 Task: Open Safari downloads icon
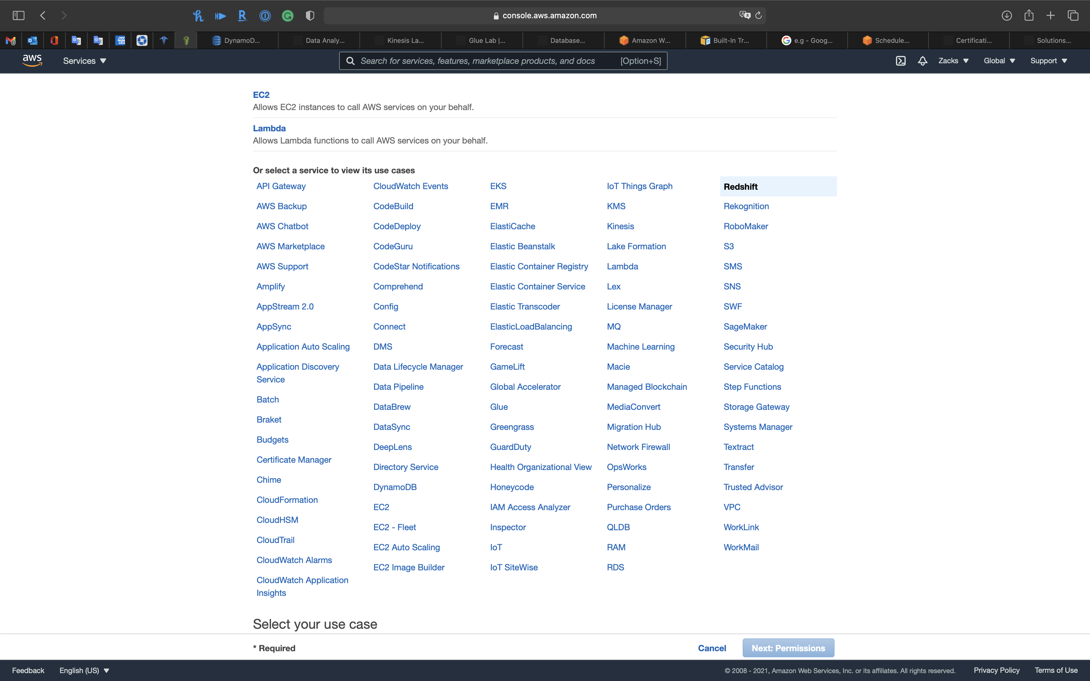click(1007, 16)
